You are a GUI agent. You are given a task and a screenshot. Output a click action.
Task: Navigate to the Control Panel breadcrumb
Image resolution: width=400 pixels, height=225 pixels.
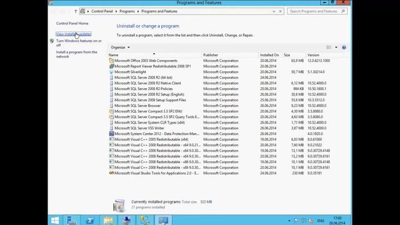point(102,11)
